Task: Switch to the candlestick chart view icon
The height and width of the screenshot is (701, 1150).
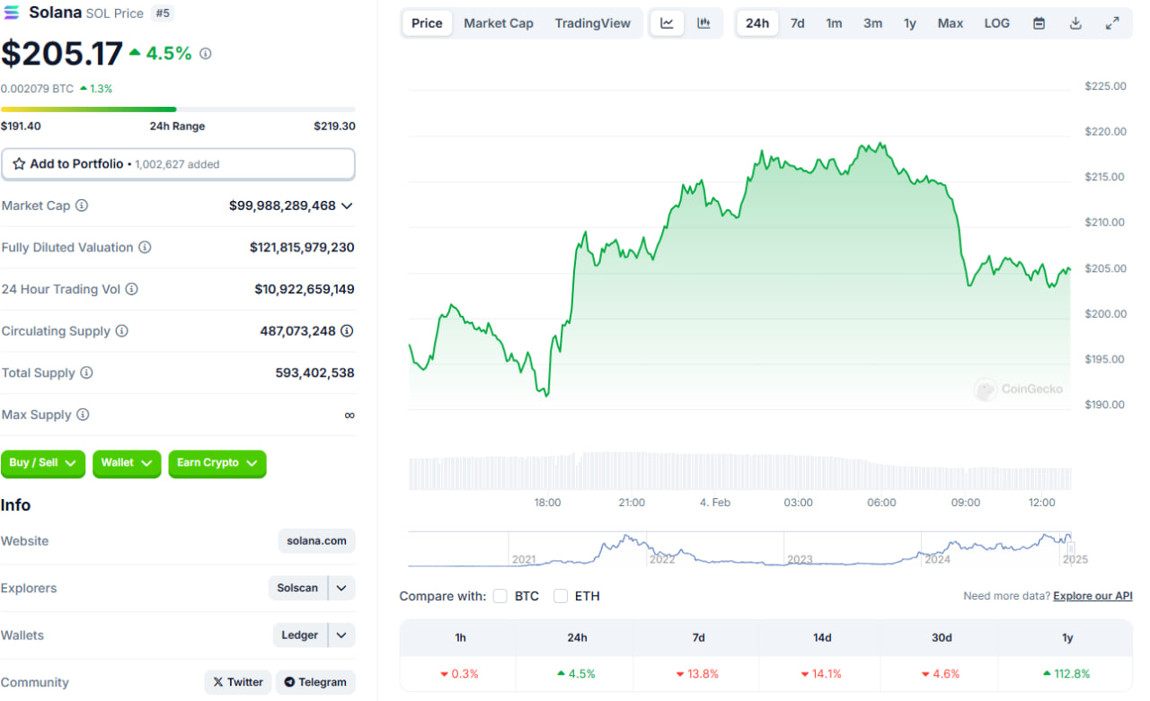Action: [x=704, y=23]
